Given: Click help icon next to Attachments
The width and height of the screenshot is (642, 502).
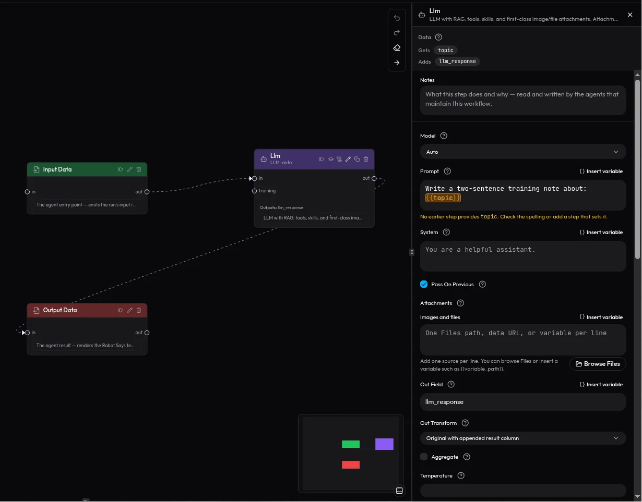Looking at the screenshot, I should click(x=460, y=303).
